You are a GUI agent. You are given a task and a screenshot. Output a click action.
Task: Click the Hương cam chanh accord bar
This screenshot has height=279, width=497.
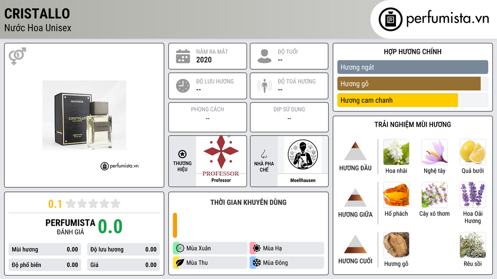398,100
